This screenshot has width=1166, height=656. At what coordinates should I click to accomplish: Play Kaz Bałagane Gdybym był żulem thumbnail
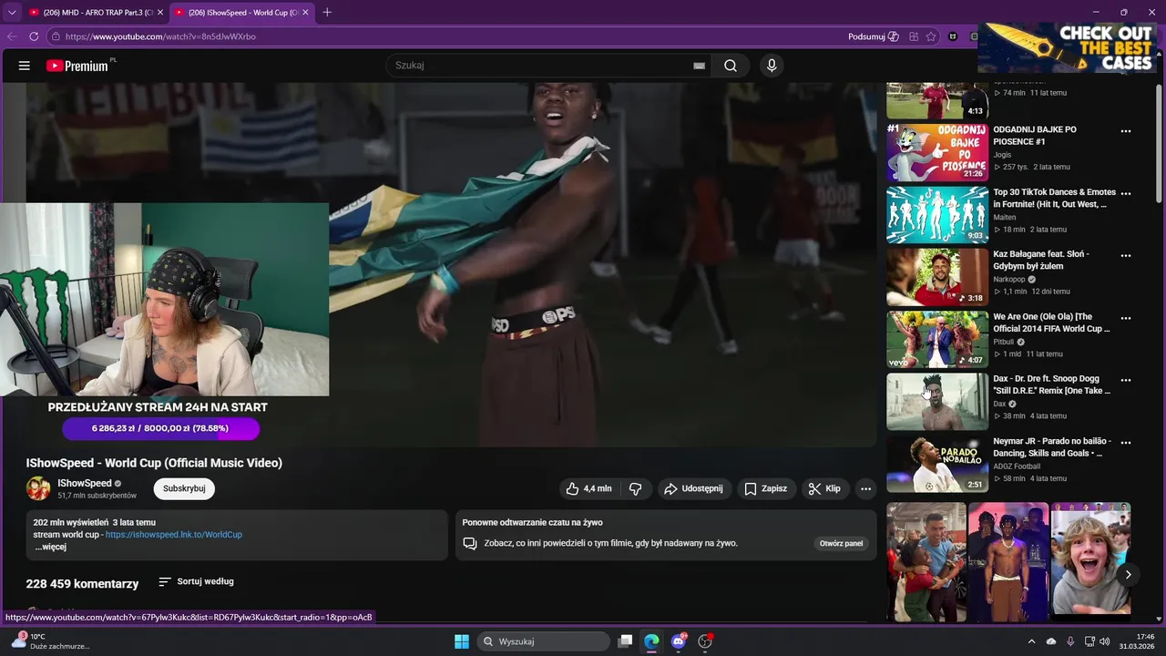(937, 277)
